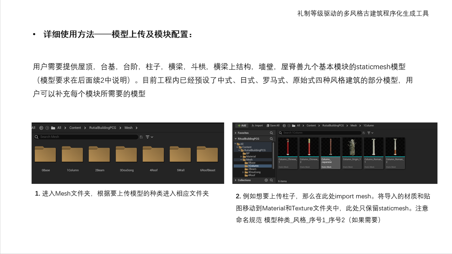Open the filter funnel icon next to the search bar

pyautogui.click(x=369, y=133)
